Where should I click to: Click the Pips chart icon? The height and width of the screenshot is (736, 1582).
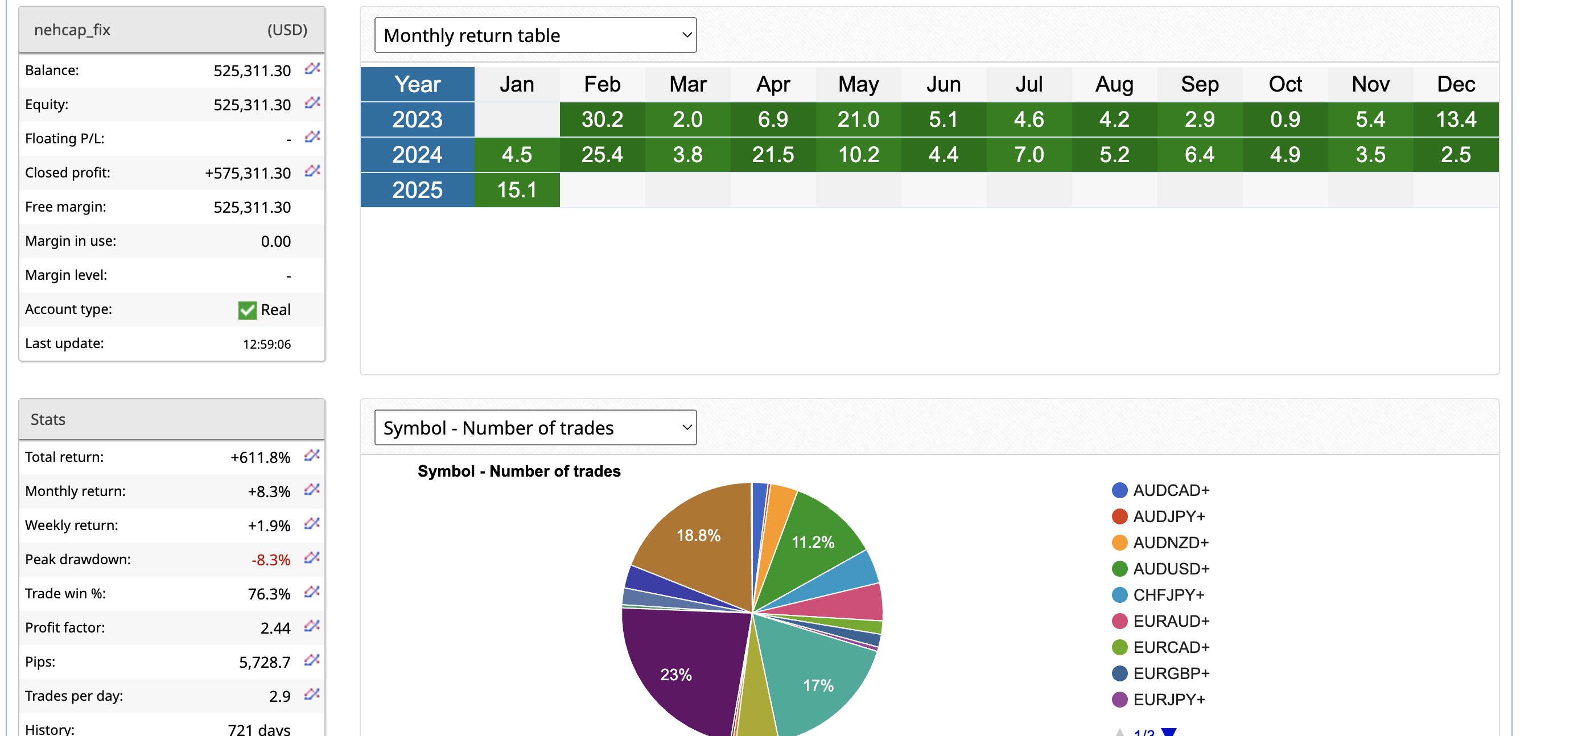[312, 660]
